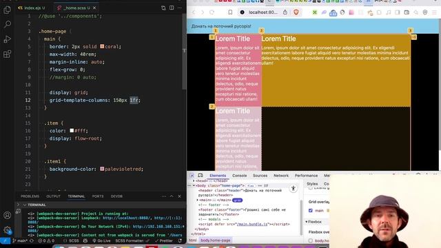The height and width of the screenshot is (248, 441).
Task: Click the browser forward arrow
Action: (203, 12)
